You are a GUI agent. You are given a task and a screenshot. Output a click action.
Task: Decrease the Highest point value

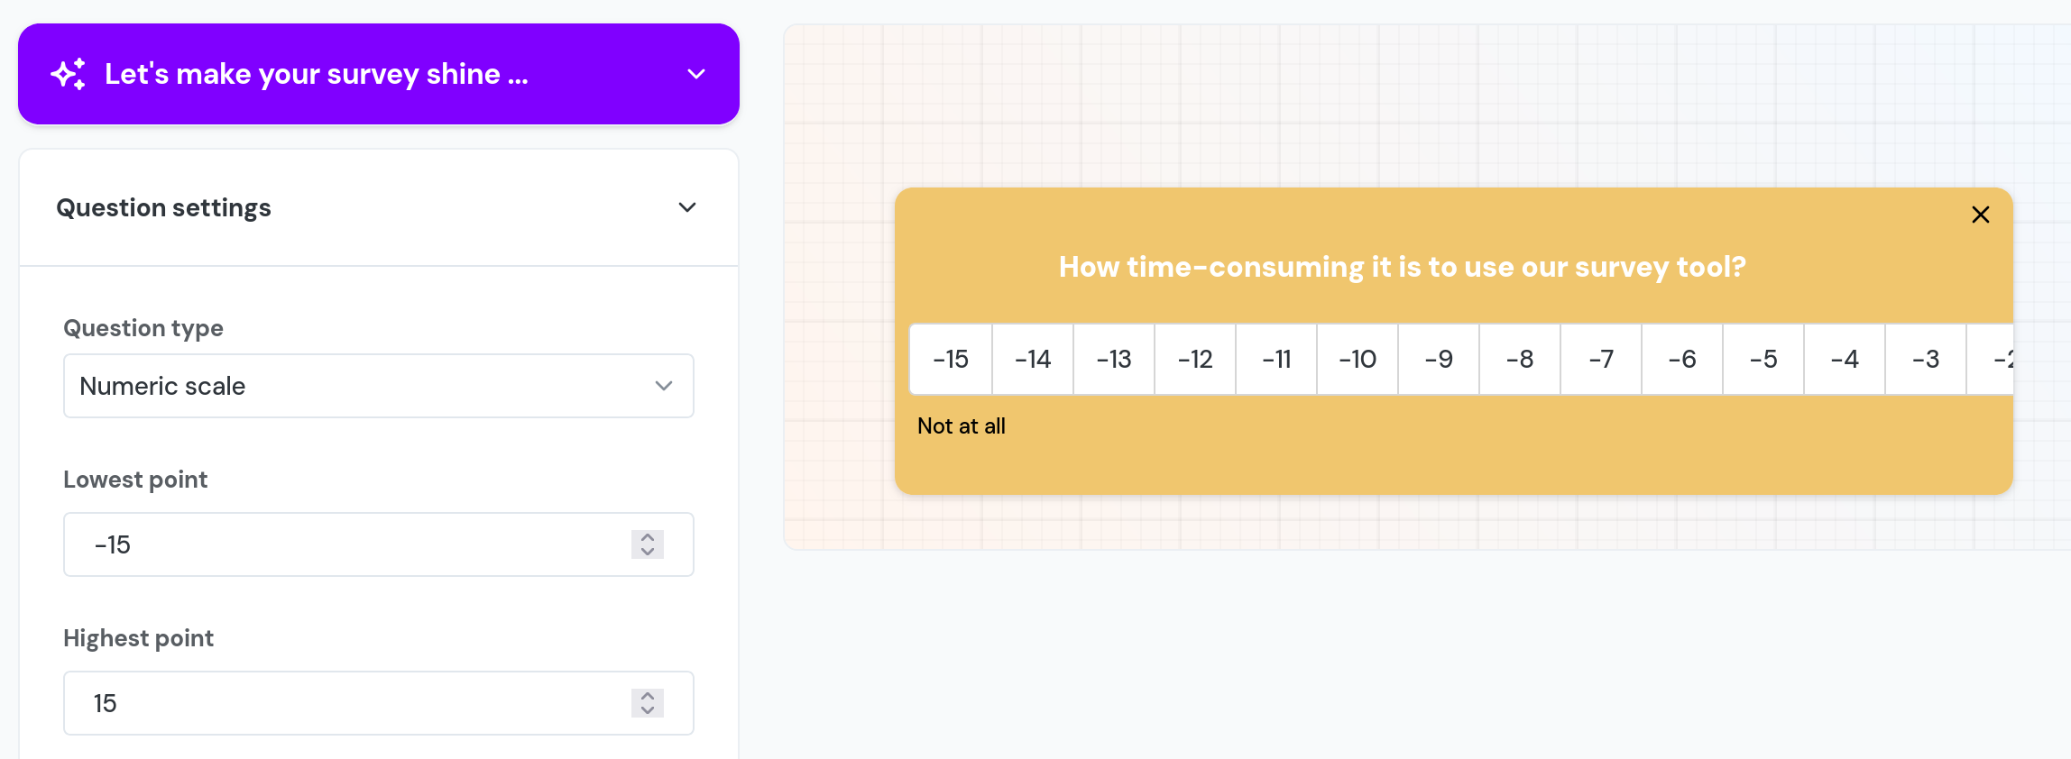pos(648,710)
